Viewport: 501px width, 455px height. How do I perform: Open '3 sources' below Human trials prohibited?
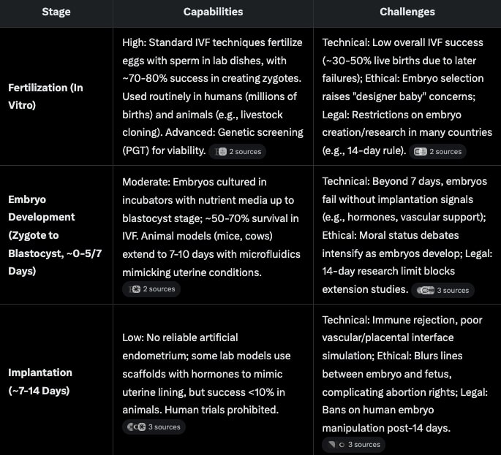[154, 427]
